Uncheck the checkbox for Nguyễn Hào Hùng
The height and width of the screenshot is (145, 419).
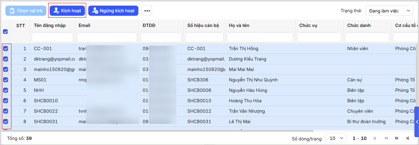point(6,90)
